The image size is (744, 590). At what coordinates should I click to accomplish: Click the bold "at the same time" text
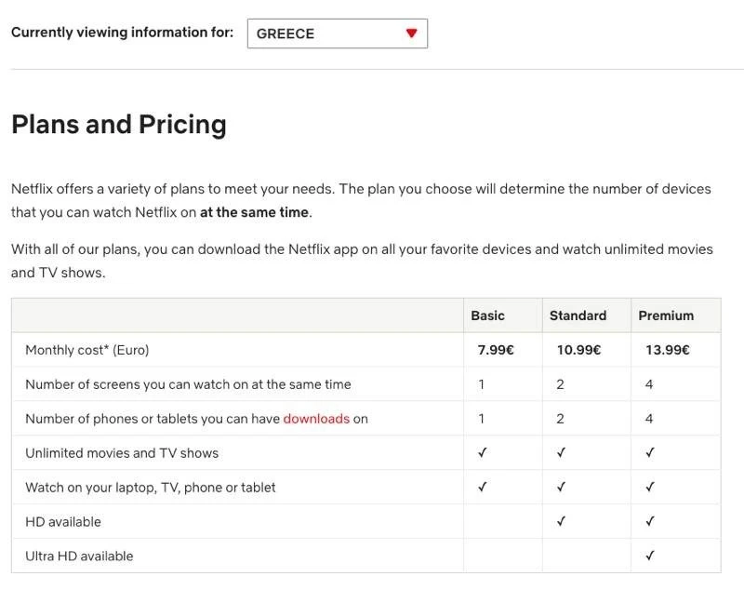pos(254,212)
